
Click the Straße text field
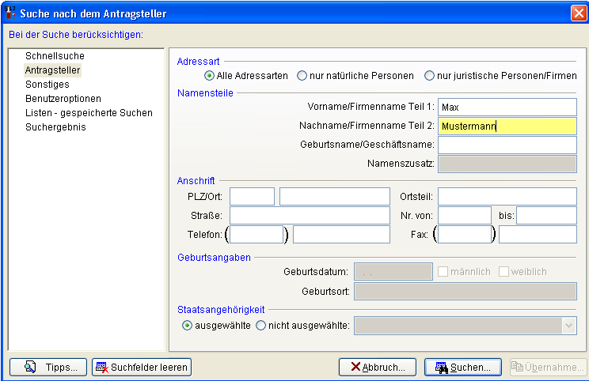pyautogui.click(x=310, y=215)
